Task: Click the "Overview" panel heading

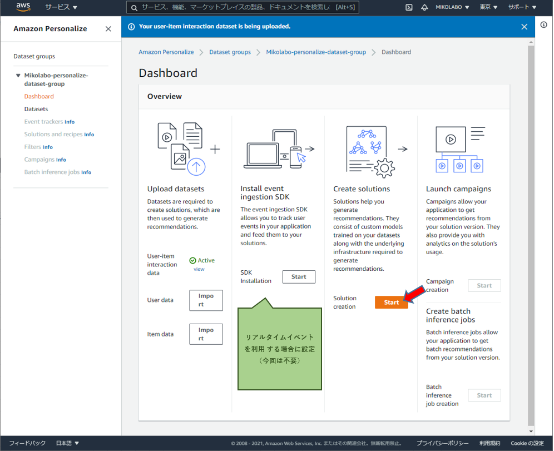Action: click(x=165, y=97)
